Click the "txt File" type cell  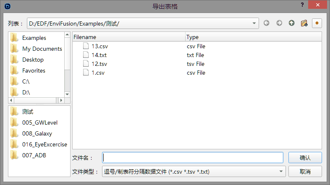click(x=195, y=55)
